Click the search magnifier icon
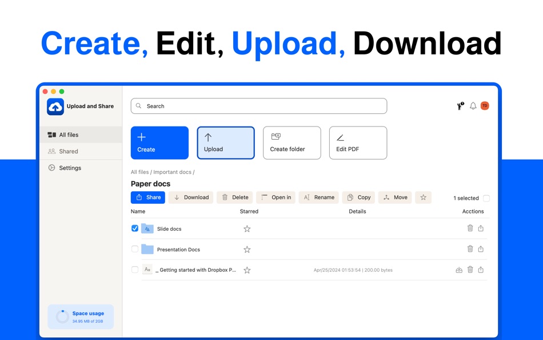Viewport: 543px width, 340px height. click(138, 106)
